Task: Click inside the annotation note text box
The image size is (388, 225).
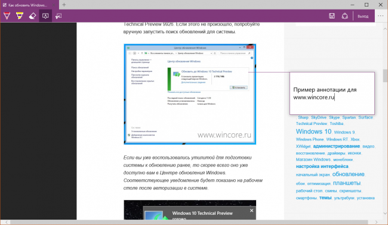Action: click(332, 93)
